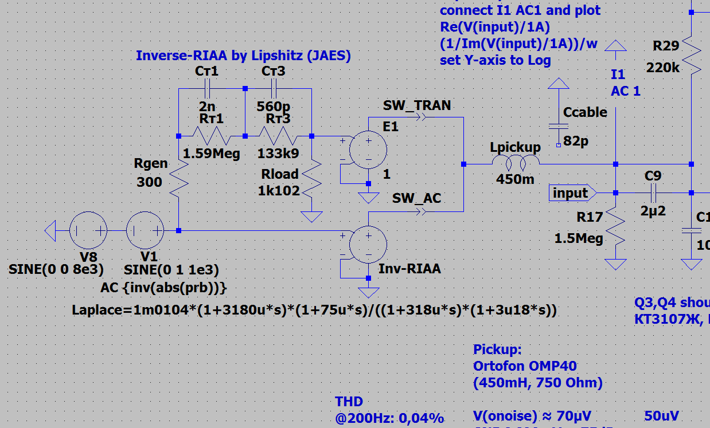This screenshot has height=428, width=710.
Task: Select the I1 current source arrow
Action: (616, 49)
